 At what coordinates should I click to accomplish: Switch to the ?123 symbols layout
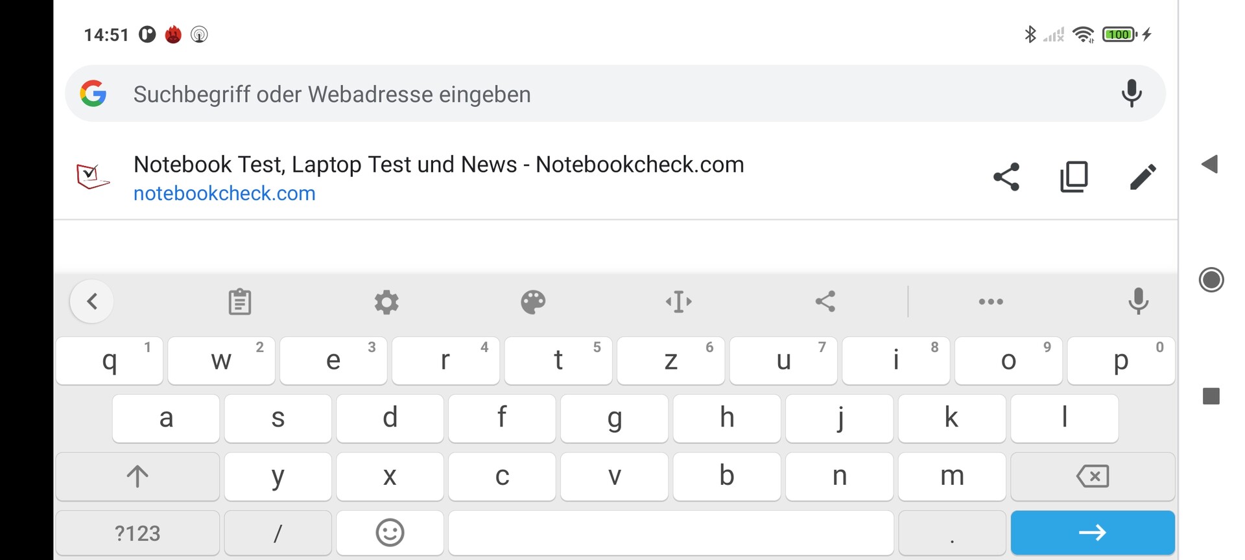coord(137,533)
